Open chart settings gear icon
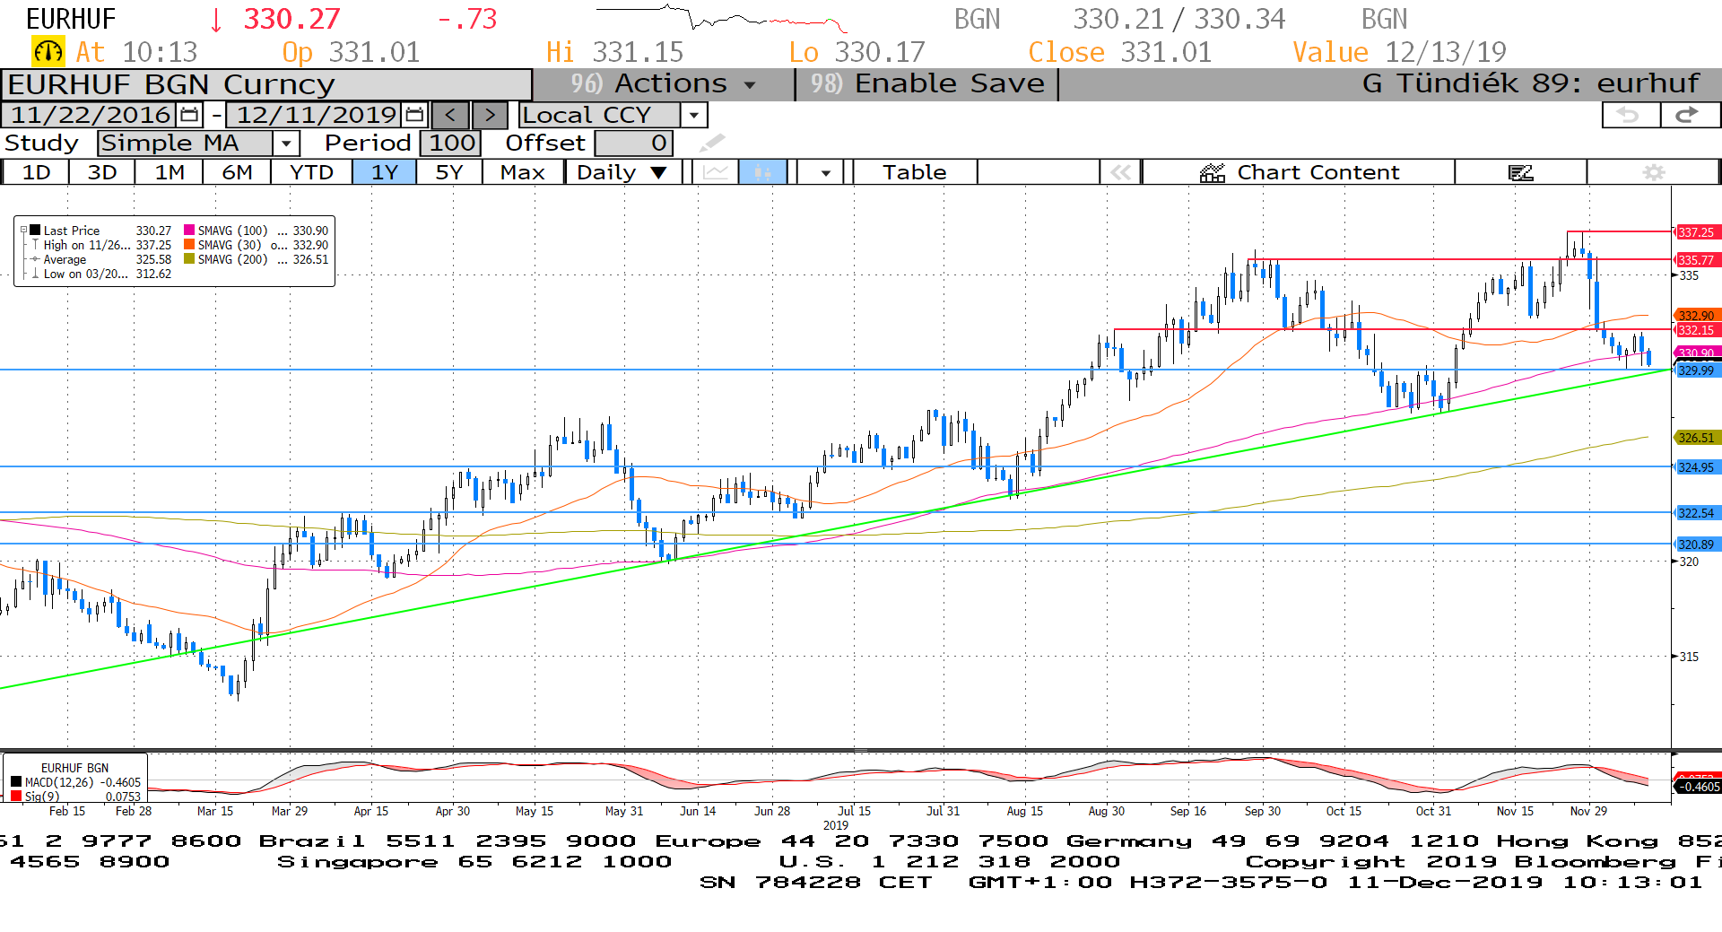Image resolution: width=1722 pixels, height=932 pixels. point(1654,172)
